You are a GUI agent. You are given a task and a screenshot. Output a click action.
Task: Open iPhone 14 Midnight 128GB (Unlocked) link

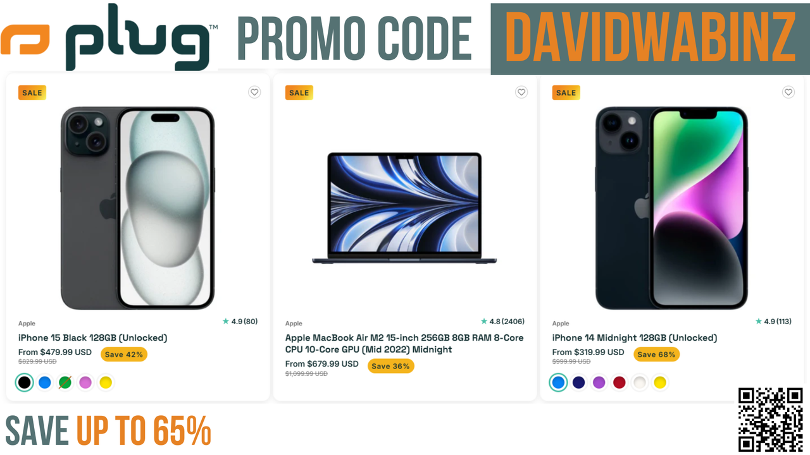click(x=635, y=338)
